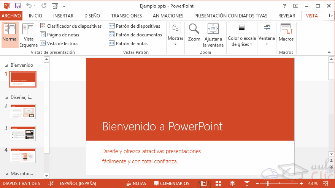Click the Zoom magnifier icon in ribbon
Image resolution: width=335 pixels, height=188 pixels.
pyautogui.click(x=194, y=29)
